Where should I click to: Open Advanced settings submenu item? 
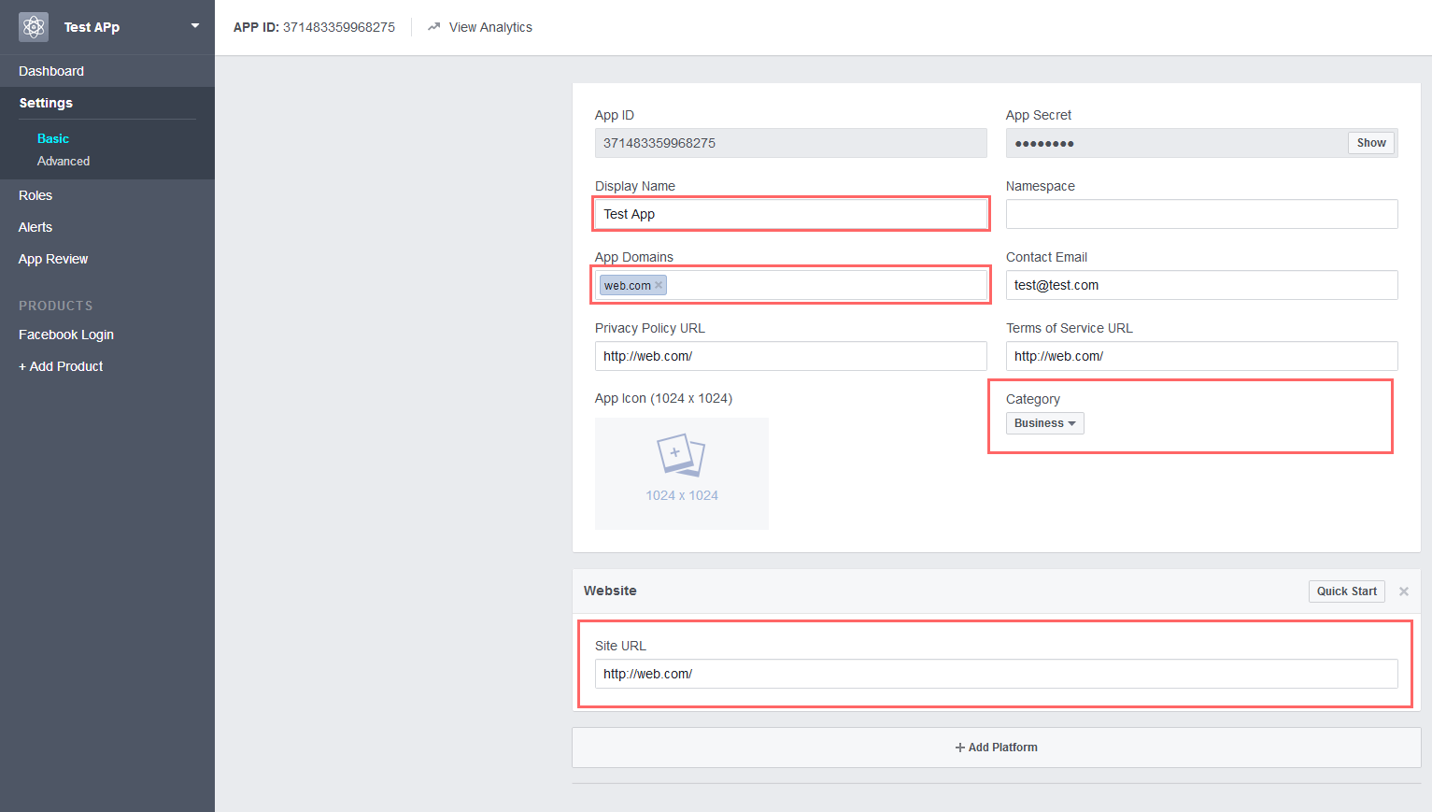coord(64,161)
